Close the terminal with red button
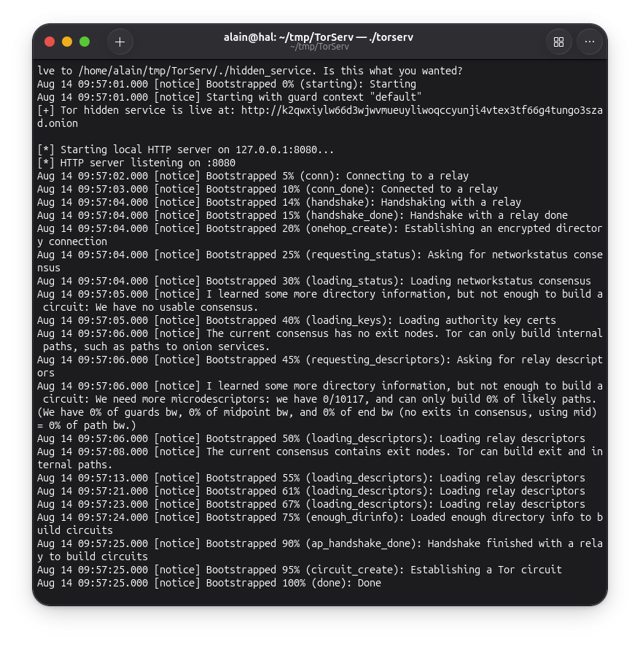 point(50,42)
